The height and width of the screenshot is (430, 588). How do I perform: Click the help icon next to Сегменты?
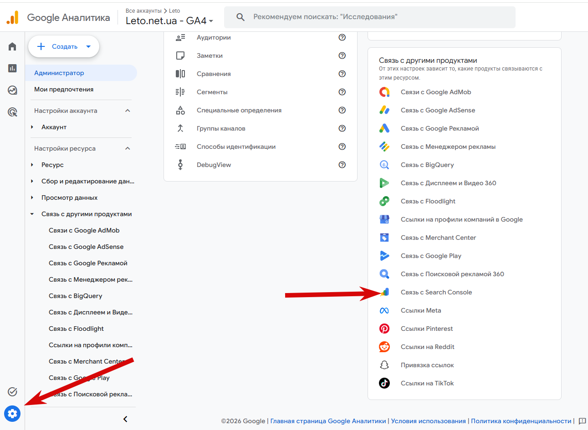(342, 92)
